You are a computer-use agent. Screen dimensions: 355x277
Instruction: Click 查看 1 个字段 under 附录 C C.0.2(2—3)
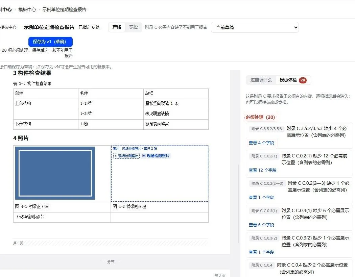pyautogui.click(x=261, y=197)
